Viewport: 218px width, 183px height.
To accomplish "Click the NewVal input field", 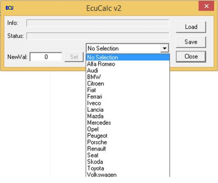I will coord(46,57).
